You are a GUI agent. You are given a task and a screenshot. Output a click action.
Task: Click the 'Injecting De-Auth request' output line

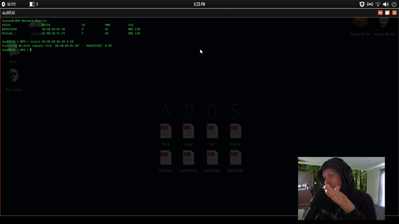(x=57, y=45)
